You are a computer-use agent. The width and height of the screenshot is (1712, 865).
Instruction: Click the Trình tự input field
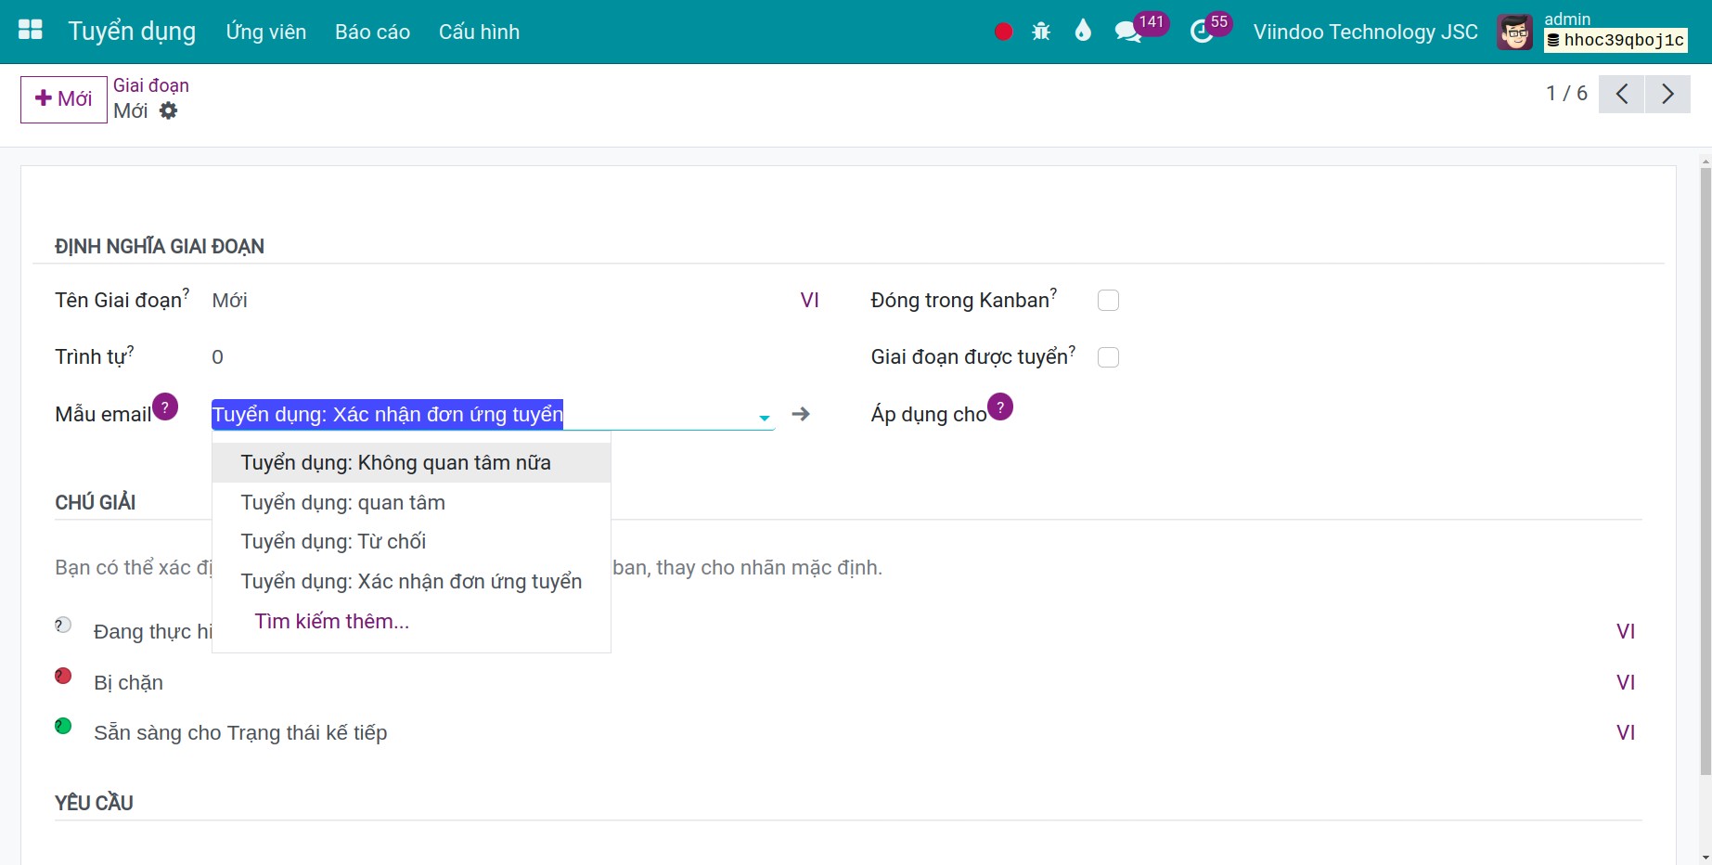pyautogui.click(x=278, y=356)
